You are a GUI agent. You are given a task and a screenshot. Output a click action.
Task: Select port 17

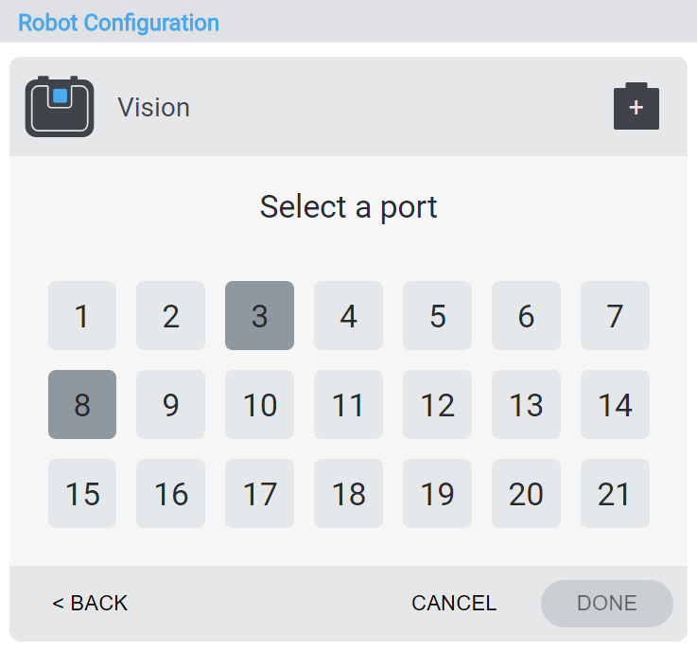tap(260, 494)
